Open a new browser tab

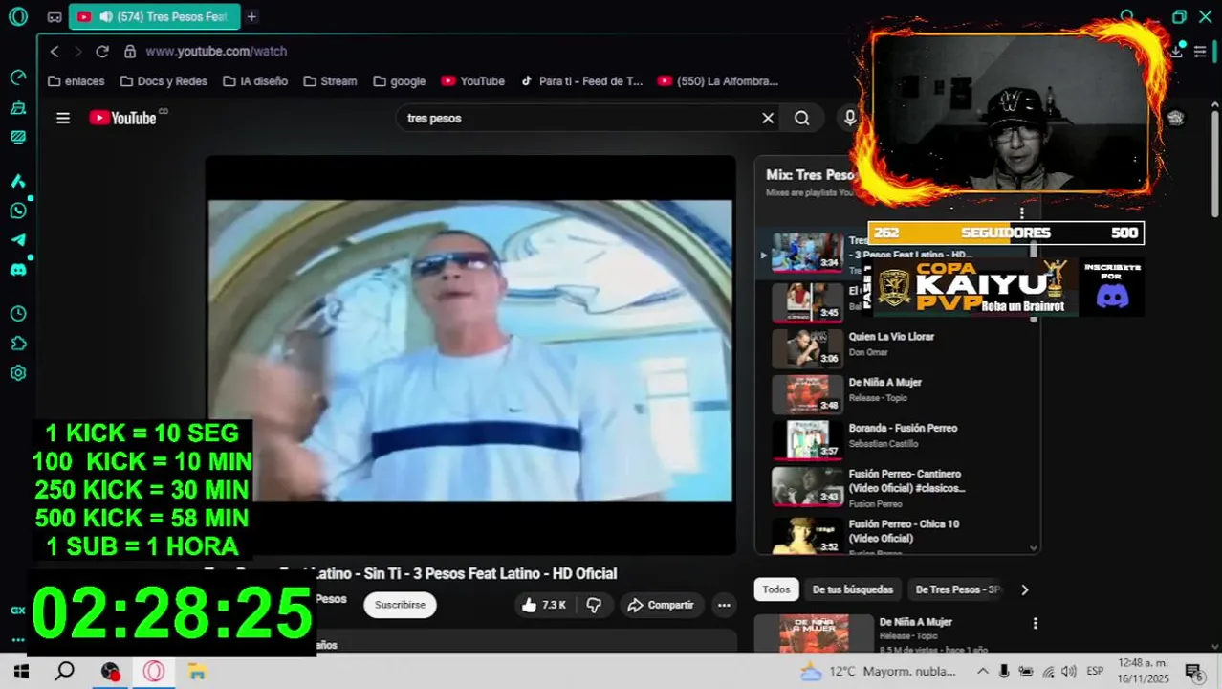(x=251, y=16)
